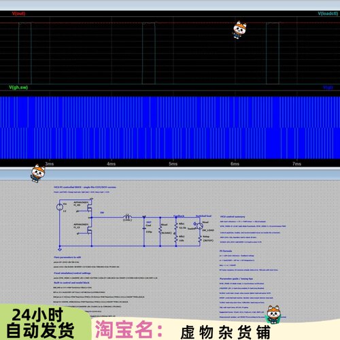The width and height of the screenshot is (340, 340).
Task: Click the Feedback net label
Action: (x=179, y=216)
